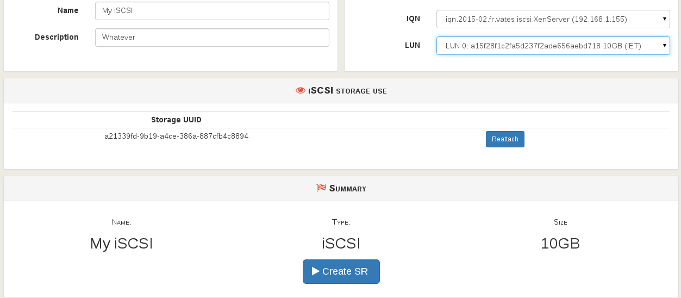Image resolution: width=681 pixels, height=298 pixels.
Task: Click the red eye icon beside iSCSI storage use
Action: coord(301,91)
